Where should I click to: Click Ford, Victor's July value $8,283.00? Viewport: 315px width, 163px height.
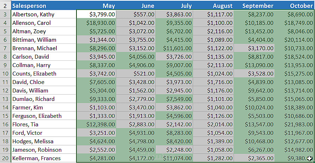click(174, 133)
